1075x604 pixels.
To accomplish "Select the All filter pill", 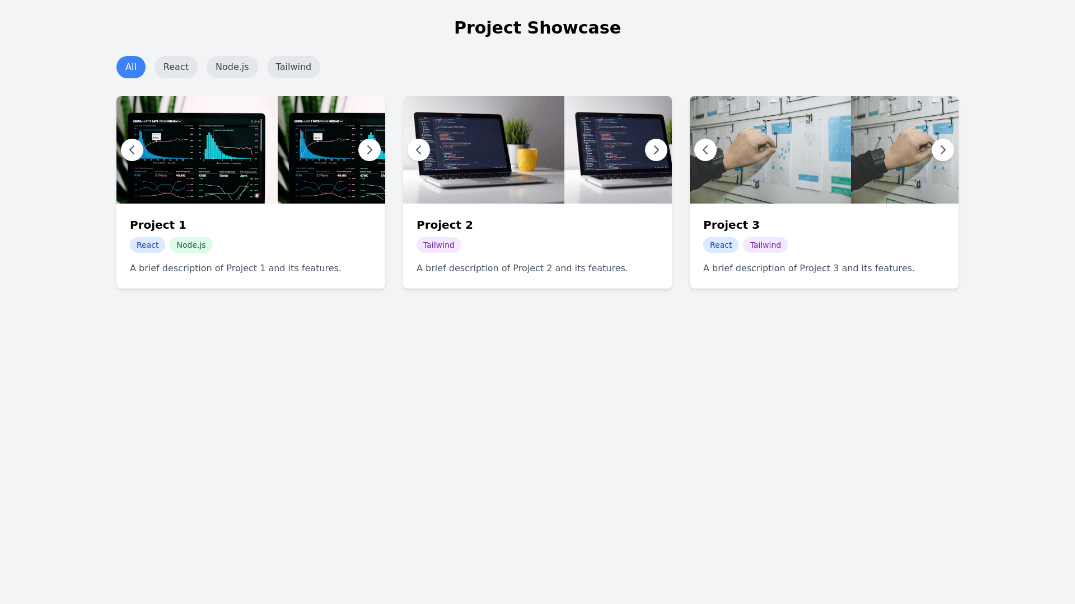I will 131,67.
